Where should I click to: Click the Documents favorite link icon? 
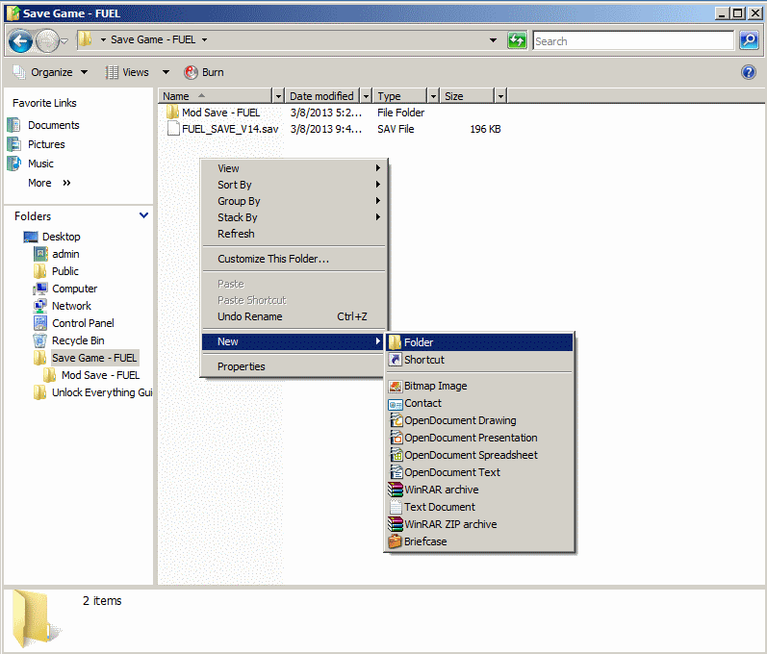(13, 125)
